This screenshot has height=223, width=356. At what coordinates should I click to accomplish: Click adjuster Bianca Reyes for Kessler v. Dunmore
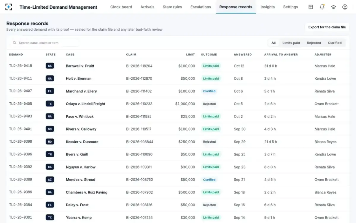click(x=325, y=142)
